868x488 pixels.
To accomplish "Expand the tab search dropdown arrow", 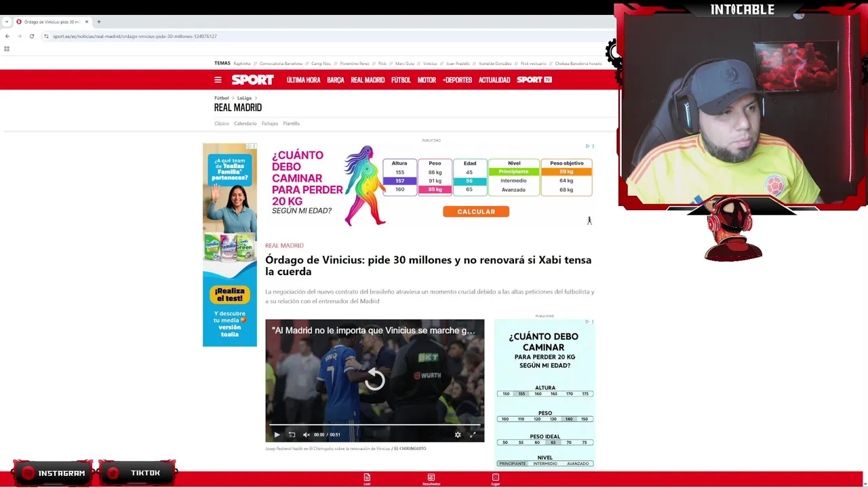I will pyautogui.click(x=6, y=22).
